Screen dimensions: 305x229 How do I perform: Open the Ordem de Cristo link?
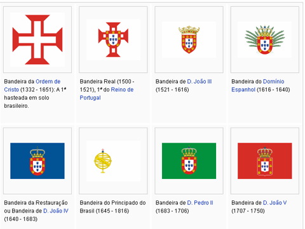pyautogui.click(x=32, y=86)
